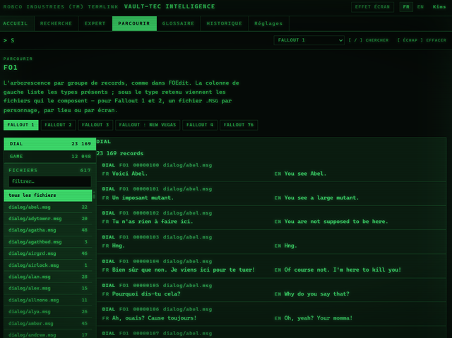Click English text 'You see Abel.'
Image resolution: width=452 pixels, height=338 pixels.
[305, 174]
